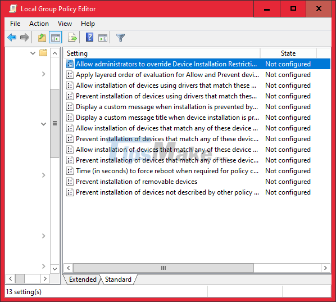Click the gray Forward arrow in toolbar
The image size is (336, 302).
pyautogui.click(x=24, y=38)
